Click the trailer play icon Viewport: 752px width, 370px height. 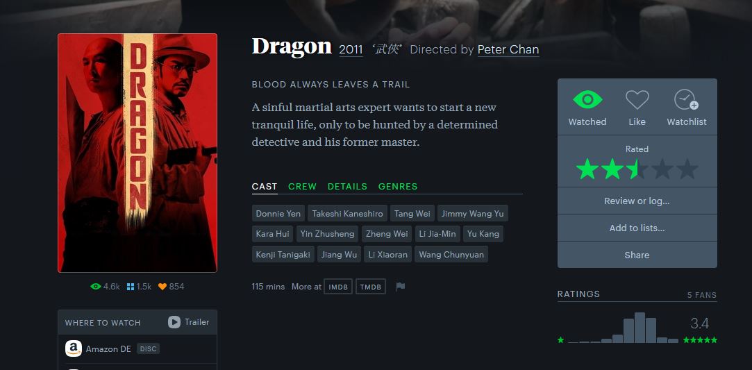click(174, 322)
